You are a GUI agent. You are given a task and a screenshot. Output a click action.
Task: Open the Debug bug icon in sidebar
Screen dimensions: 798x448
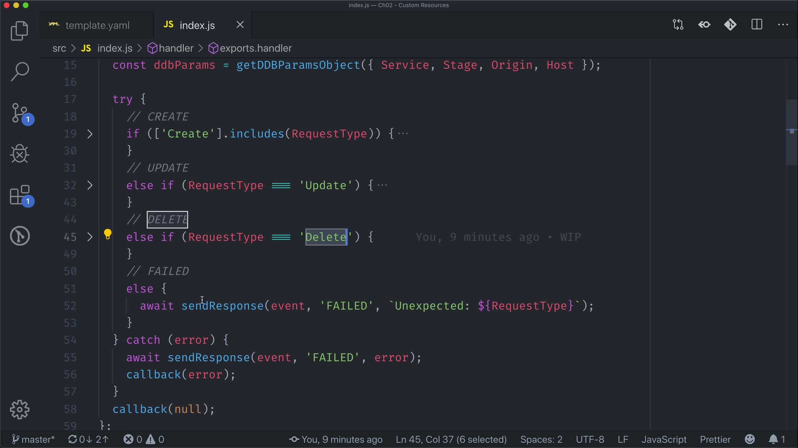tap(19, 154)
